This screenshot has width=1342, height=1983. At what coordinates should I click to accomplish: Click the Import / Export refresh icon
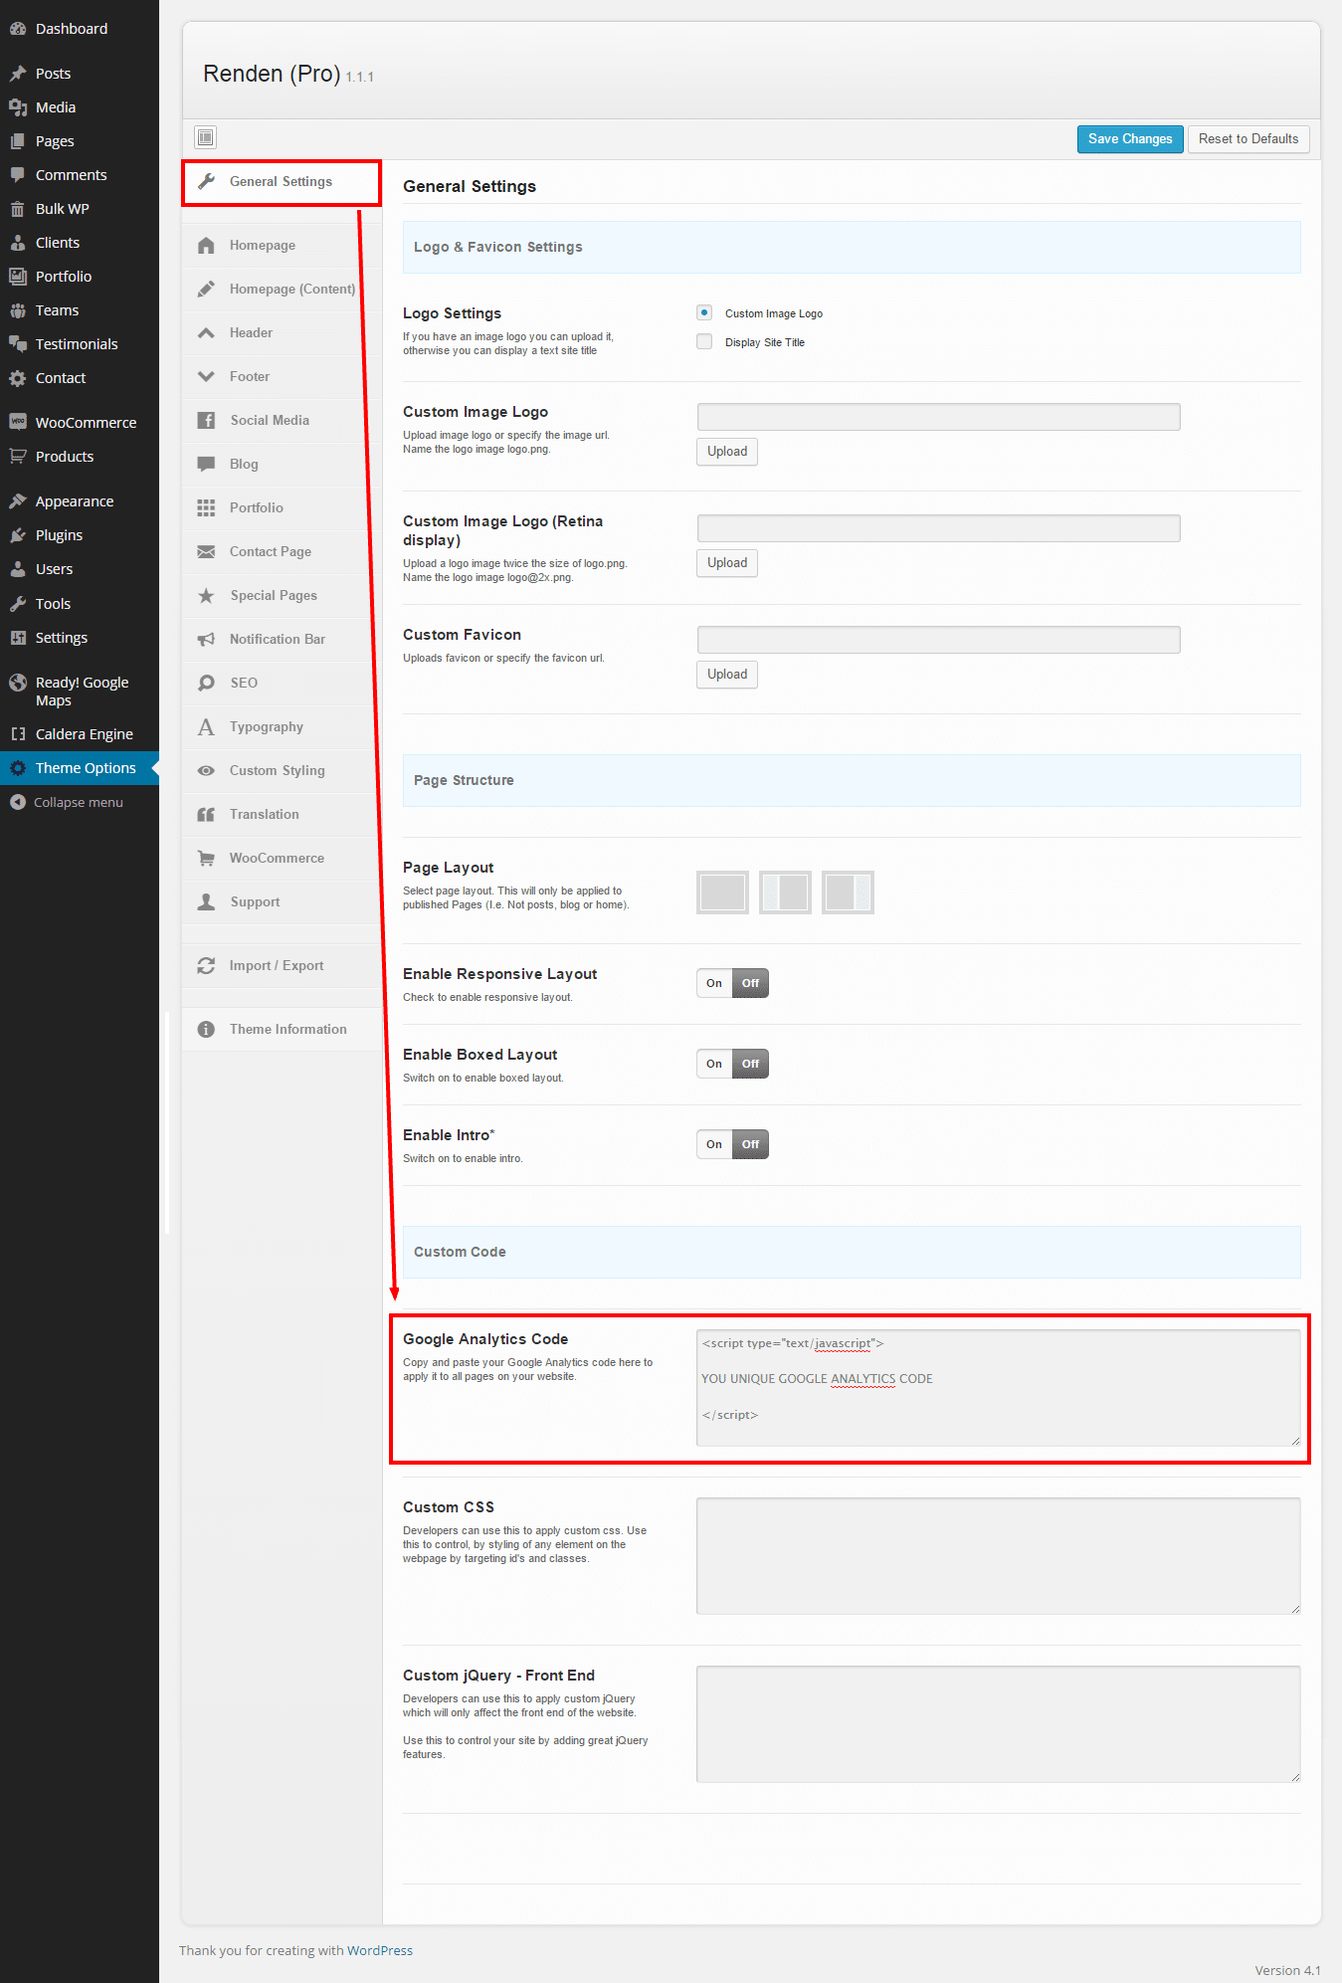(206, 966)
